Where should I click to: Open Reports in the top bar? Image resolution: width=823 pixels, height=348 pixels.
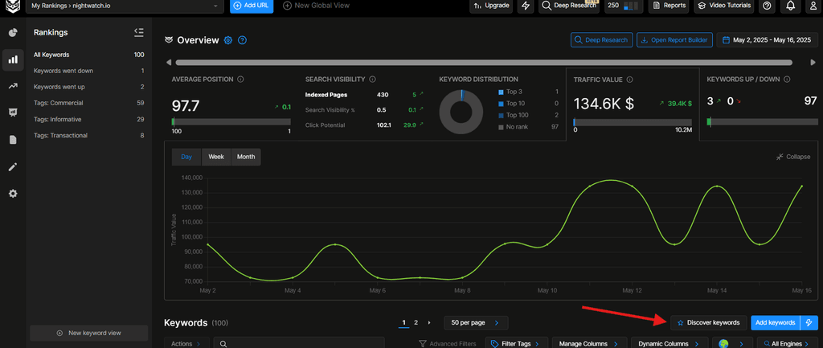(669, 6)
